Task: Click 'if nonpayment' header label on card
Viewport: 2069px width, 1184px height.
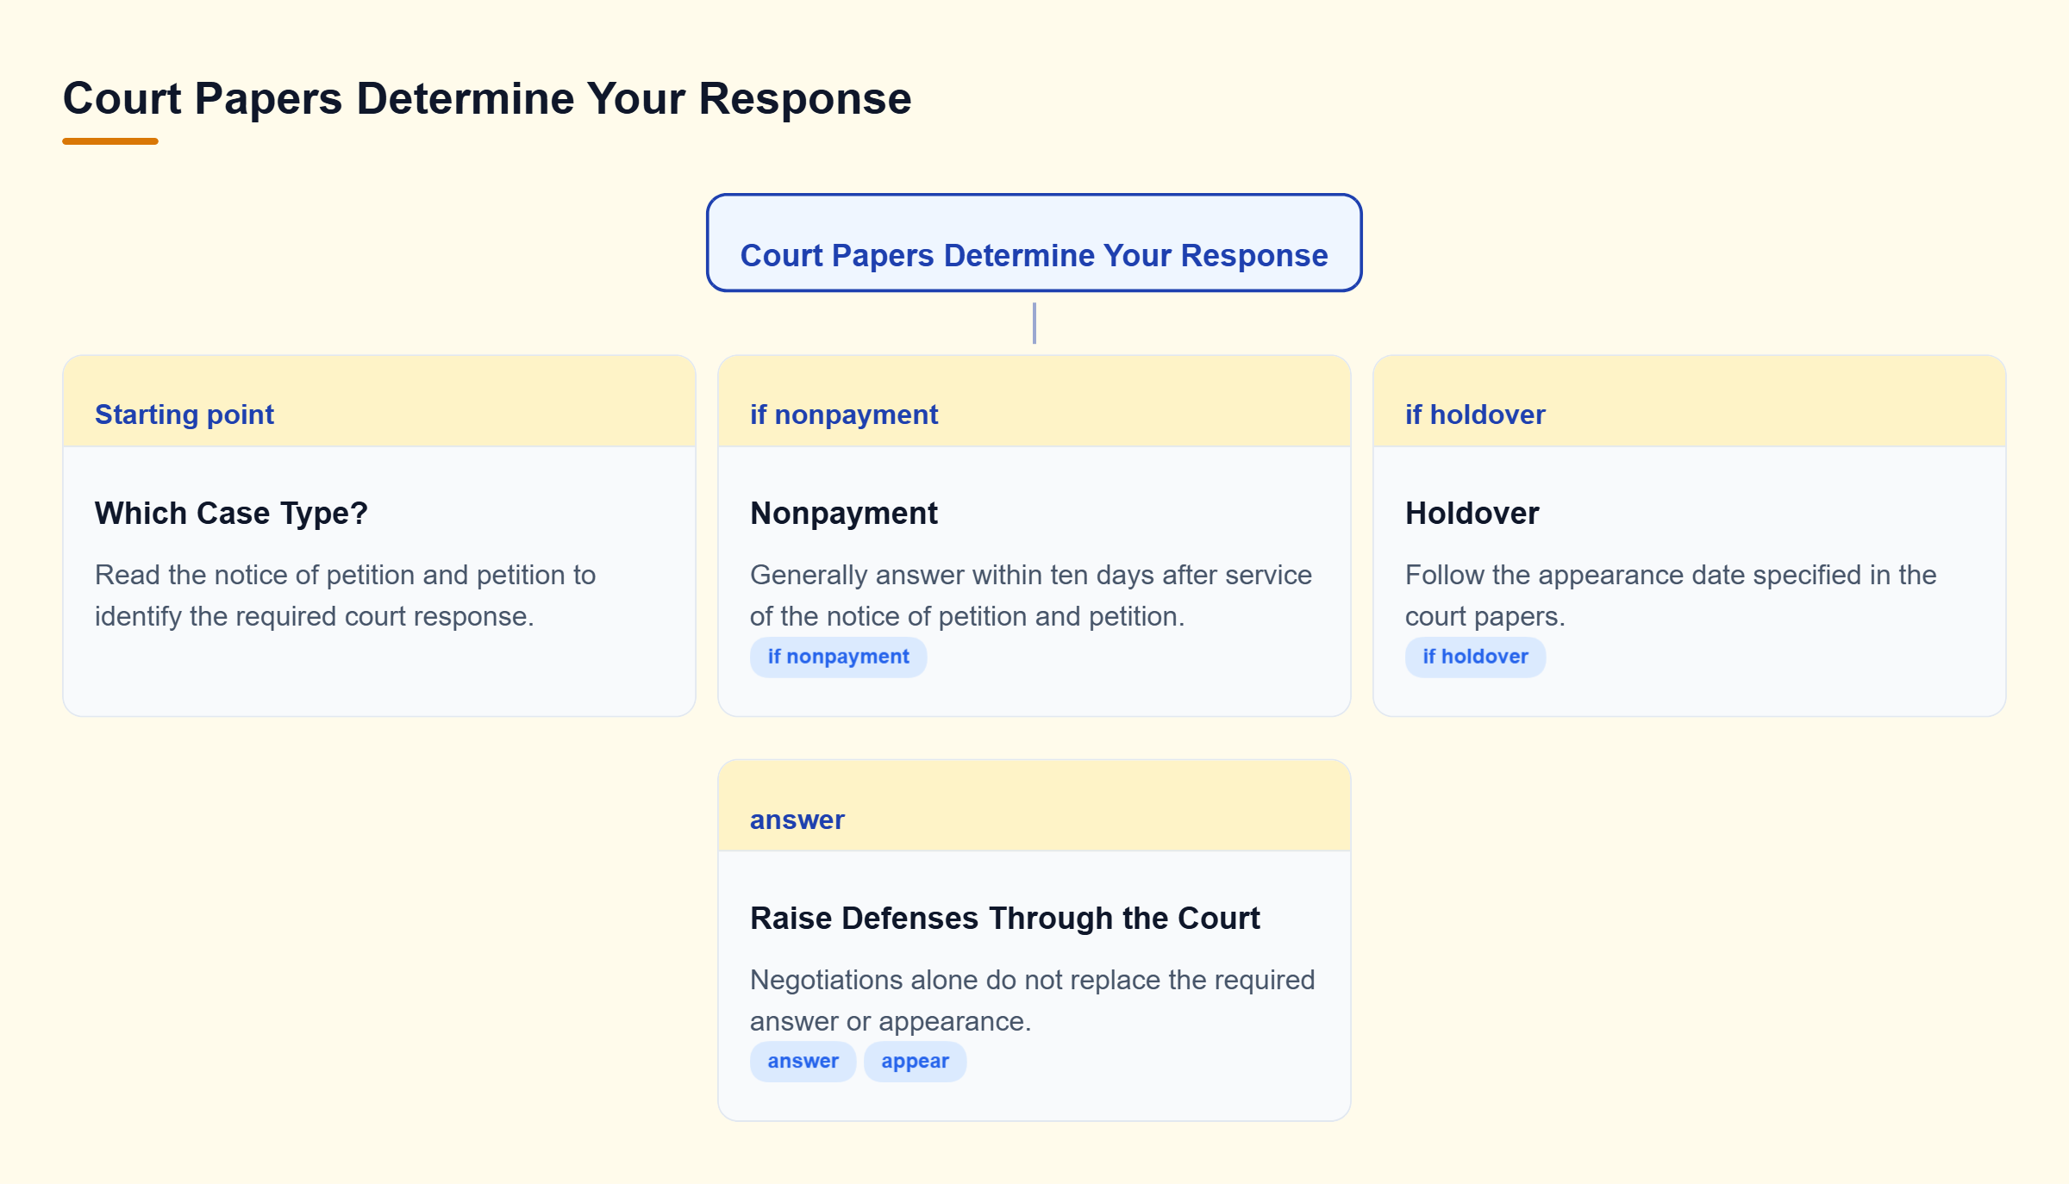Action: click(844, 414)
